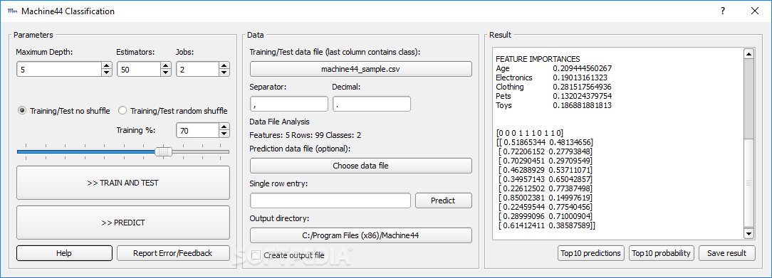This screenshot has height=278, width=772.
Task: Click the Pets value 0.132024379754
Action: click(582, 96)
